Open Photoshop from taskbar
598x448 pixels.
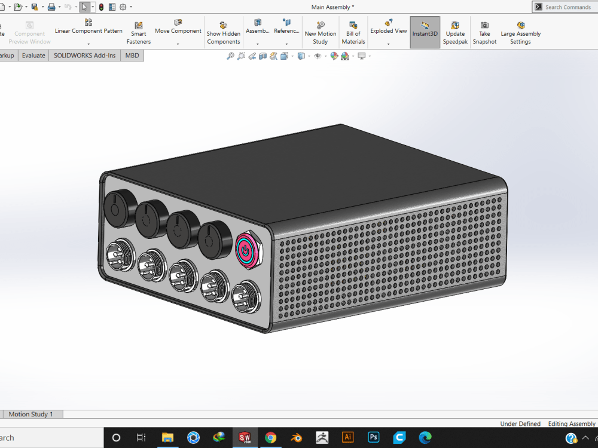pos(373,437)
